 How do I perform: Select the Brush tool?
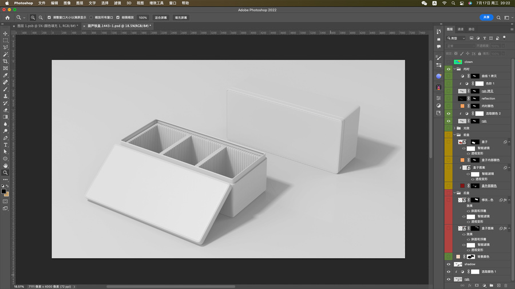click(x=5, y=89)
